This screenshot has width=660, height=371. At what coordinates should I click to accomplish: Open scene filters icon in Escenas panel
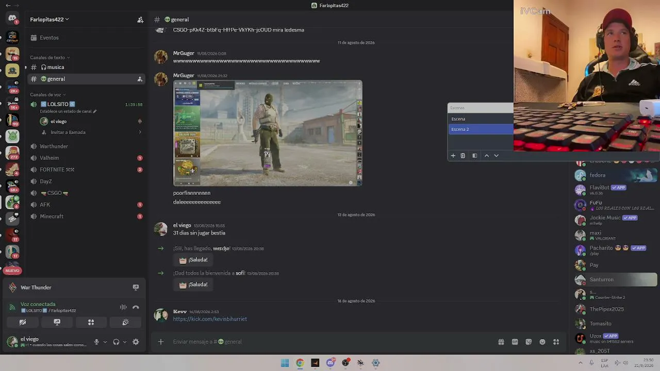(474, 156)
